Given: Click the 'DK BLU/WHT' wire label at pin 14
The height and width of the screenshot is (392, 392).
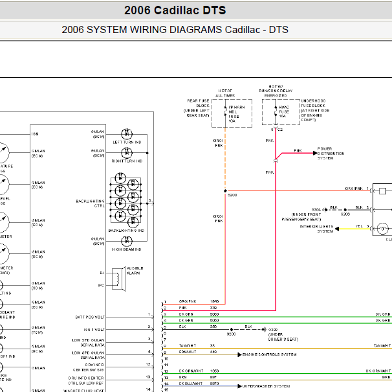Looking at the screenshot, I should pyautogui.click(x=191, y=384).
